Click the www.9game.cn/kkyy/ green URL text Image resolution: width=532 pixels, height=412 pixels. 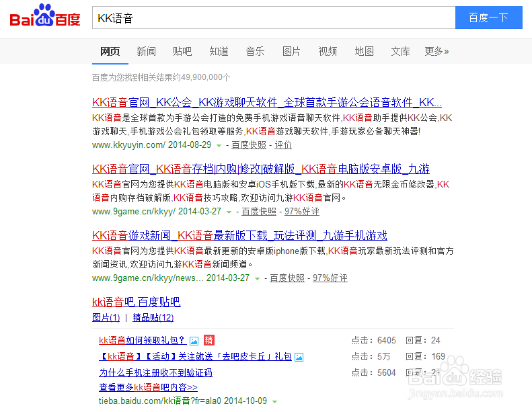pos(134,212)
